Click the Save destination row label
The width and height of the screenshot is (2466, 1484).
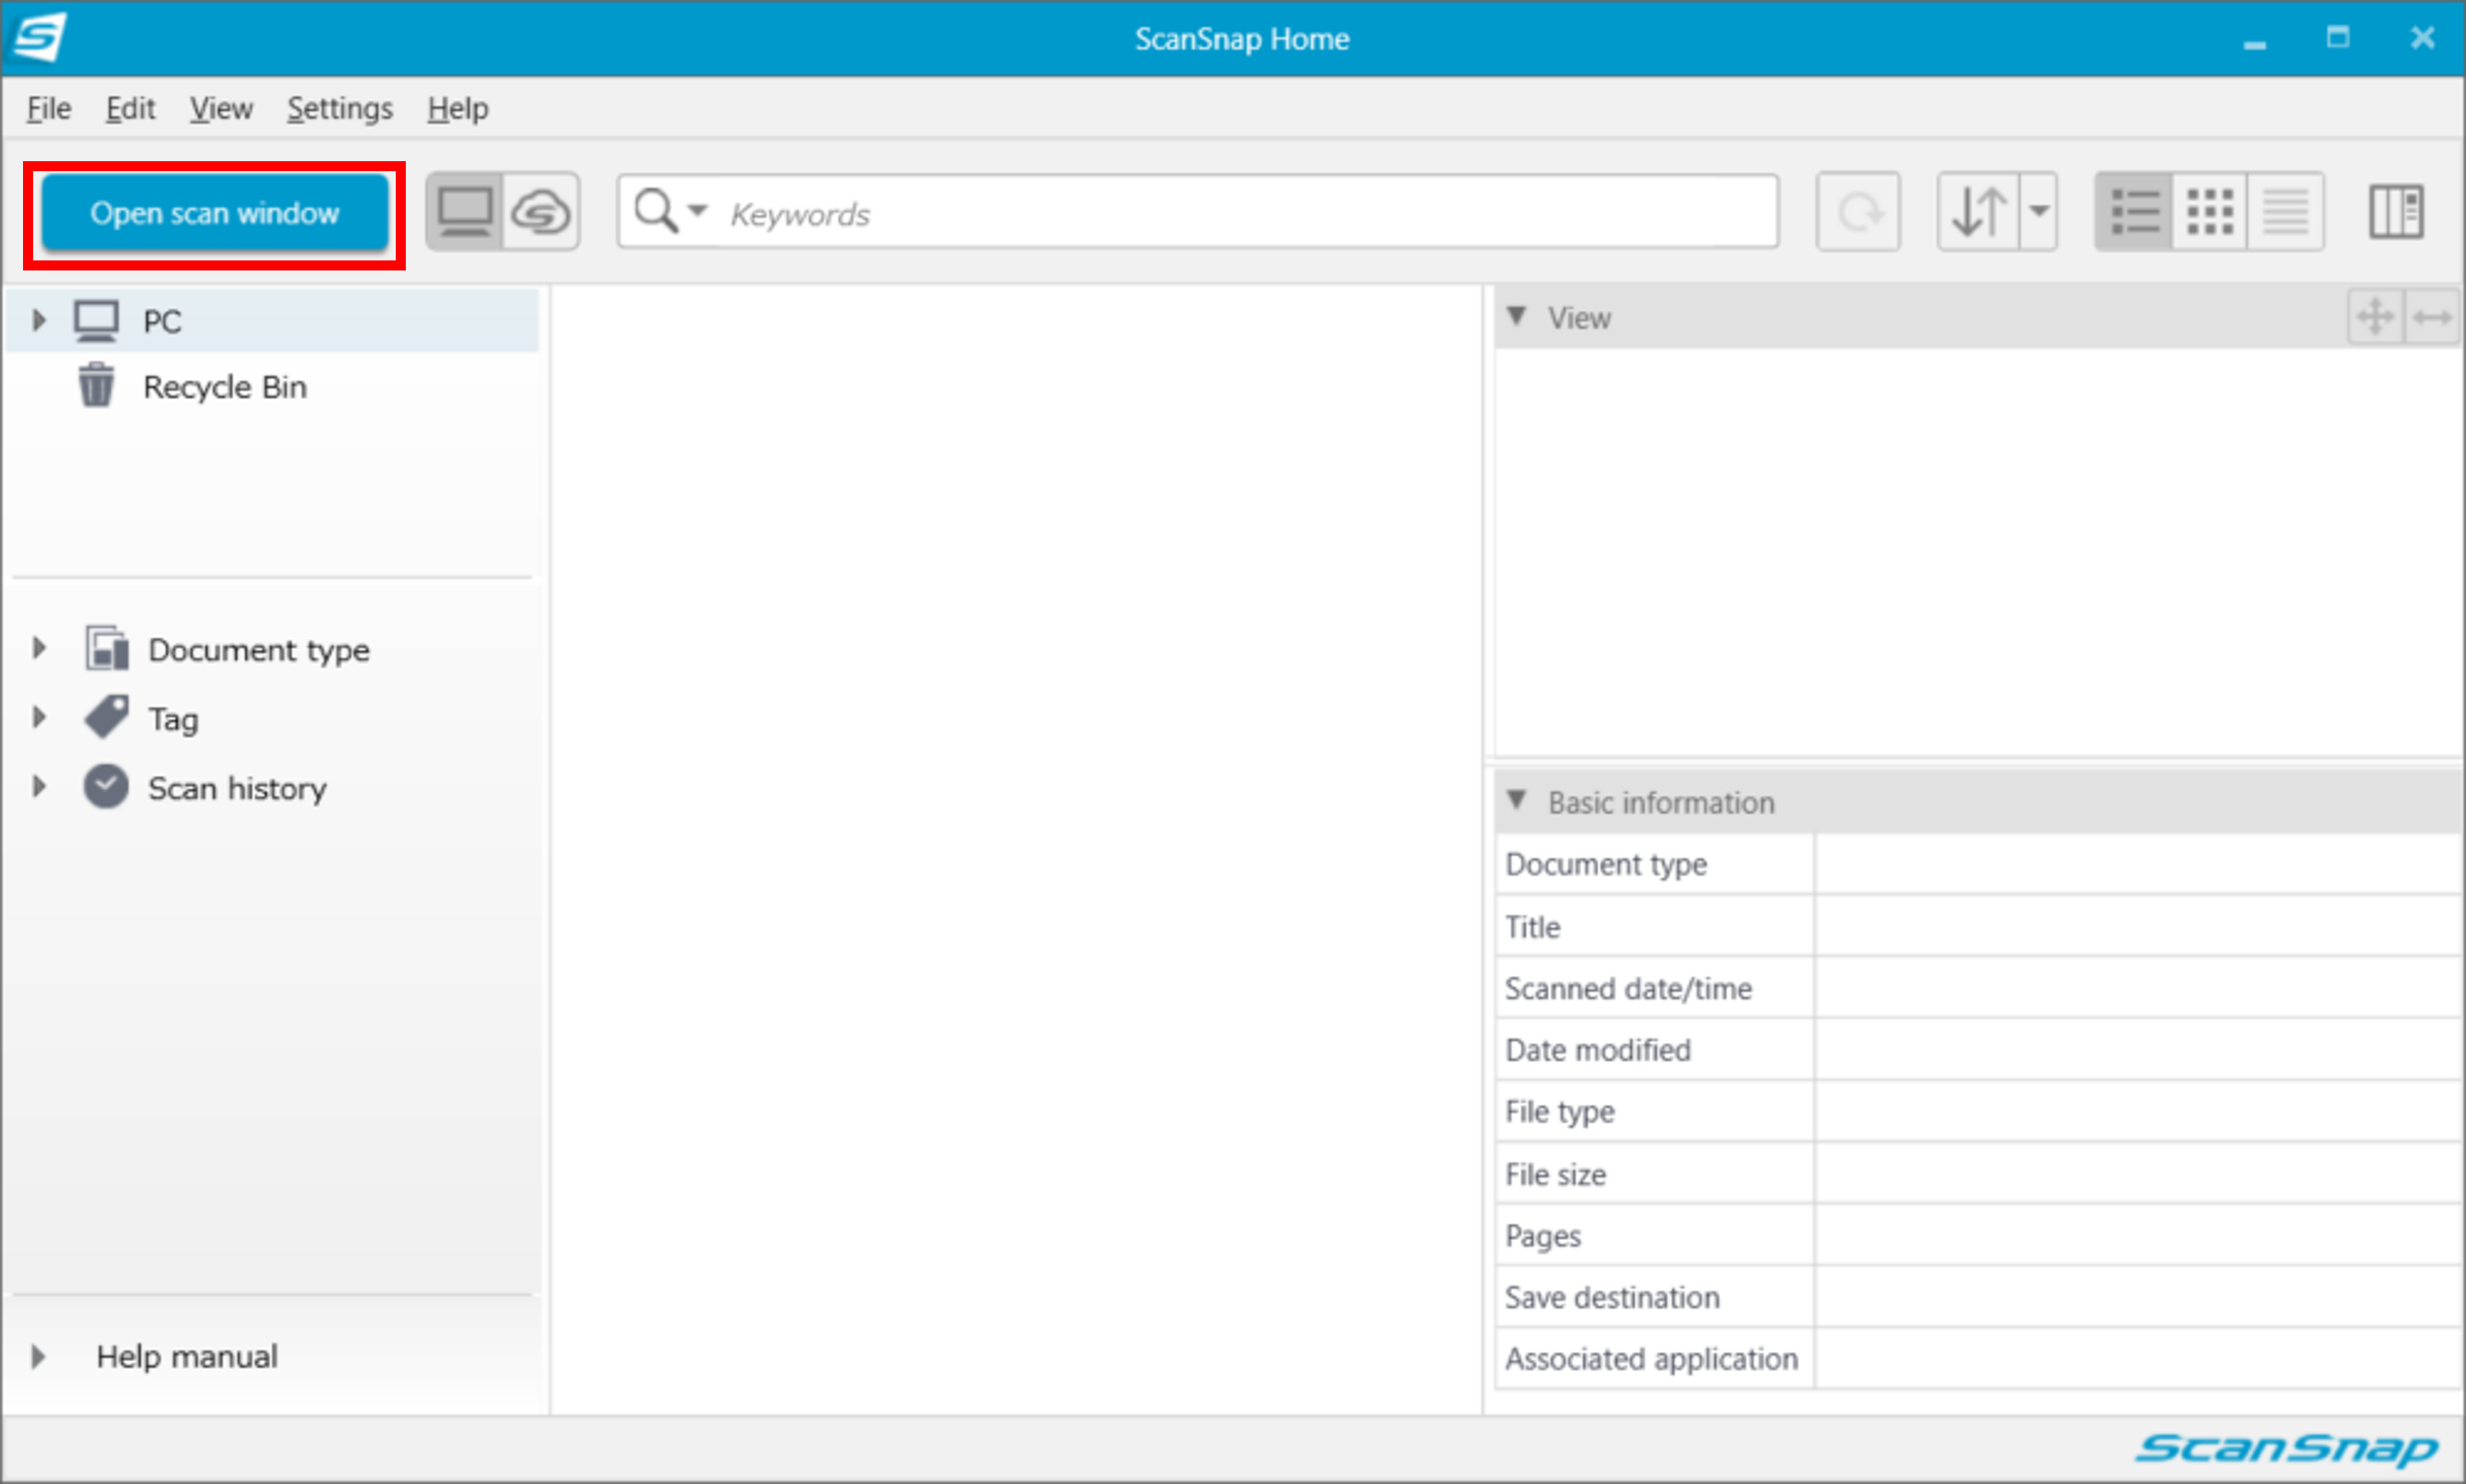(x=1612, y=1298)
